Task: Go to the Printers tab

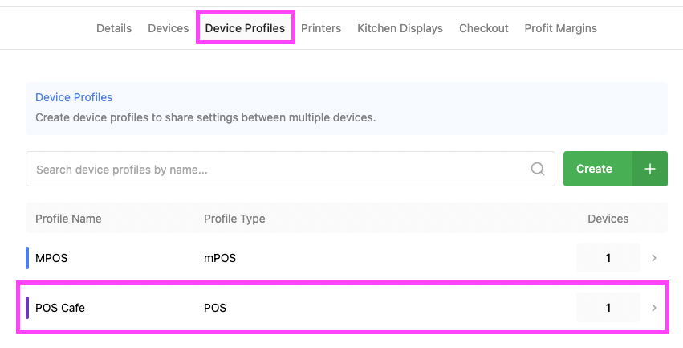Action: pos(321,28)
